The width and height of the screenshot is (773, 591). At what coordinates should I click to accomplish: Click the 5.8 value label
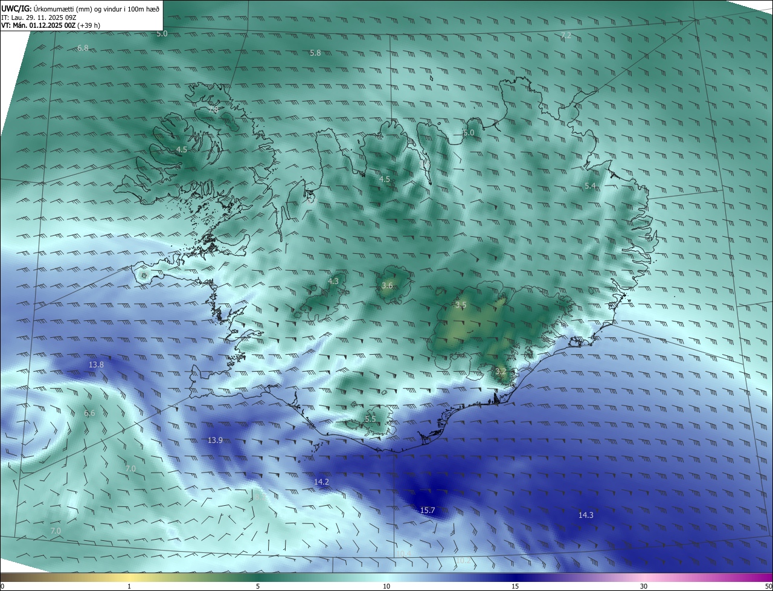click(x=315, y=53)
